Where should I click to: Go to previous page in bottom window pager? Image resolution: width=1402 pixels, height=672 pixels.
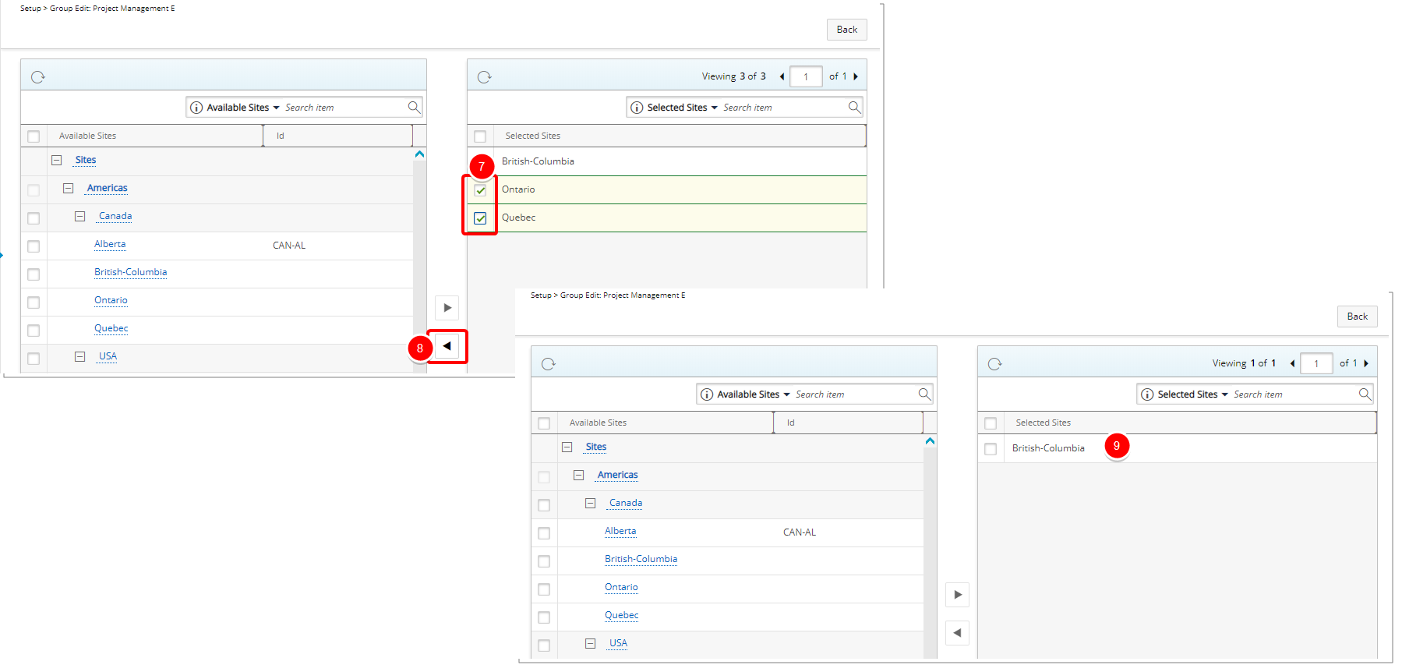click(x=1292, y=363)
